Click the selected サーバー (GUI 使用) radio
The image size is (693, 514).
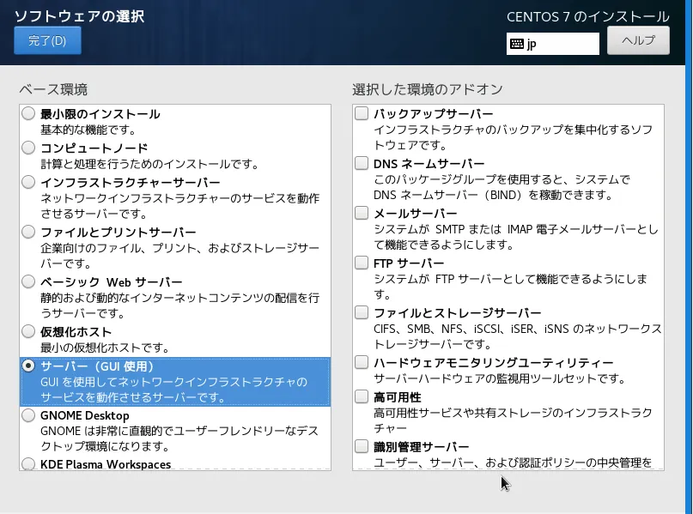(28, 366)
